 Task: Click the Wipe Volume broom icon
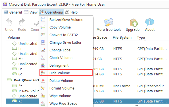click(x=43, y=96)
